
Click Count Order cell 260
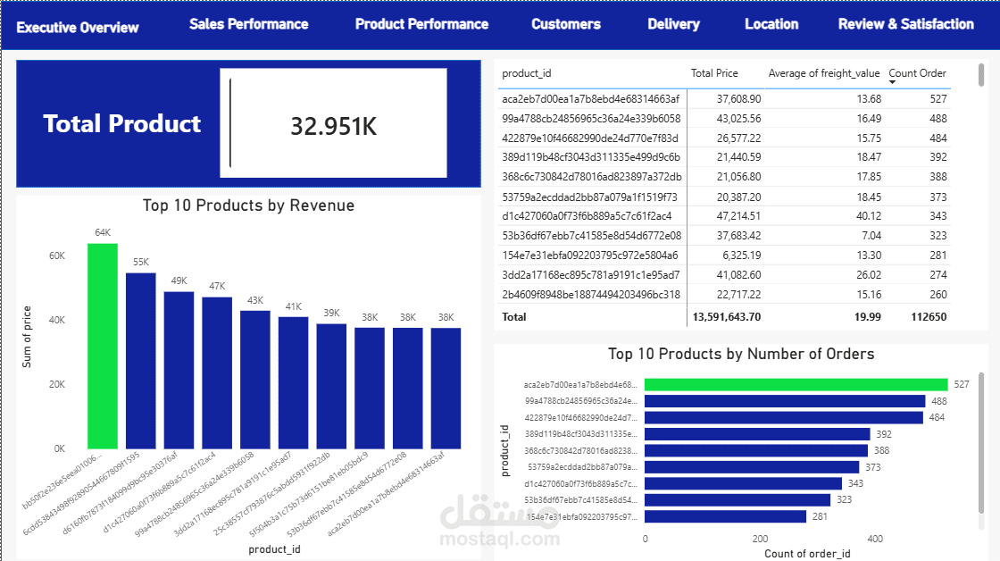tap(938, 294)
